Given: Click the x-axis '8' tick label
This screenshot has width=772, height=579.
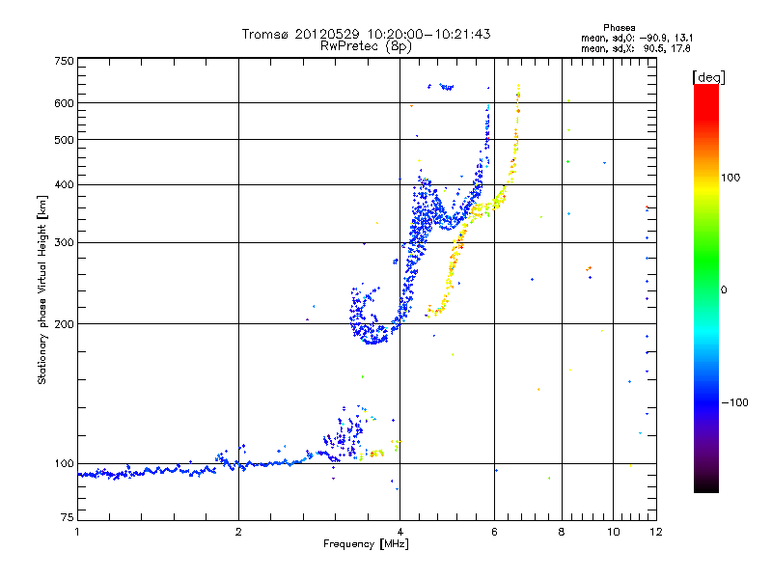Looking at the screenshot, I should click(562, 532).
